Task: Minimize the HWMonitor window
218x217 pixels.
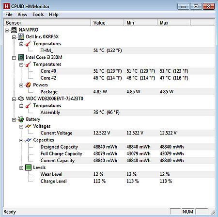Action: click(x=183, y=6)
